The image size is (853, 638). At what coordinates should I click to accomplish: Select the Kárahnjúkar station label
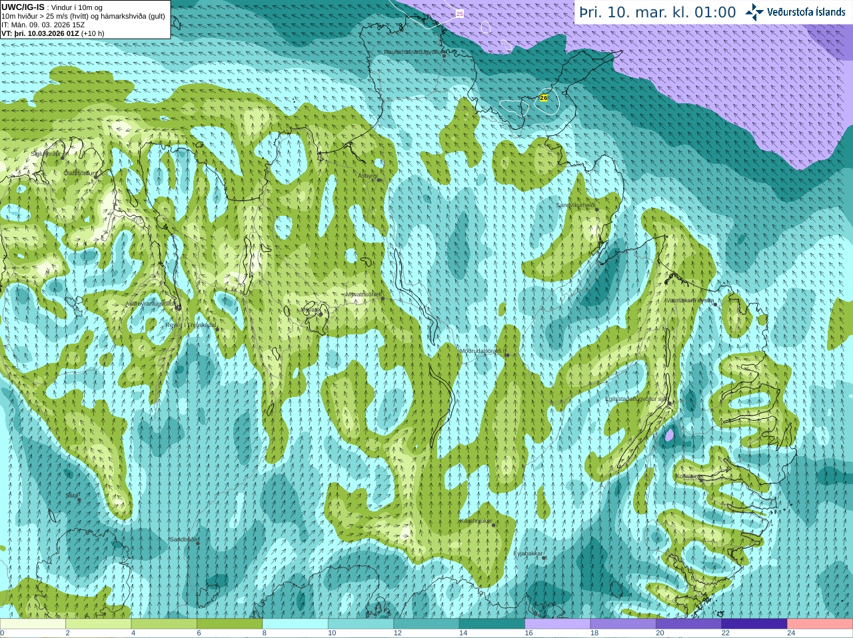pyautogui.click(x=476, y=521)
